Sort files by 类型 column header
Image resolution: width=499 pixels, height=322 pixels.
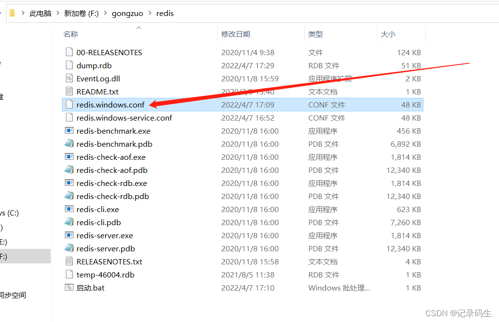(x=316, y=34)
